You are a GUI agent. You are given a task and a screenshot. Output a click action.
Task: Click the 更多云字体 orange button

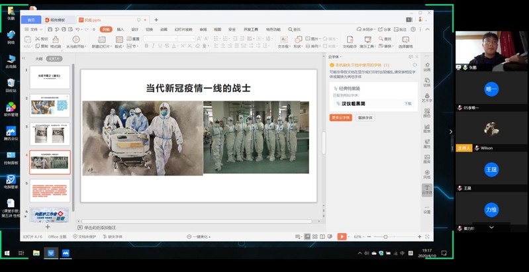[341, 117]
